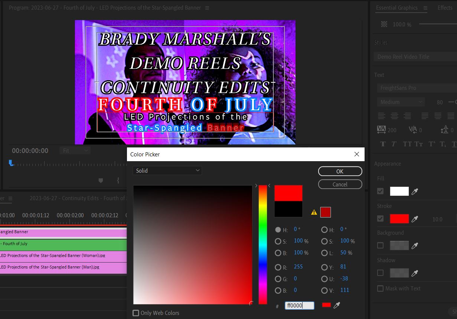
Task: Click the font size value 80
Action: tap(440, 102)
